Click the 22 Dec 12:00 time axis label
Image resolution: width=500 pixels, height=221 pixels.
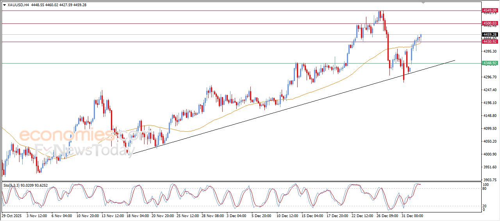(361, 216)
